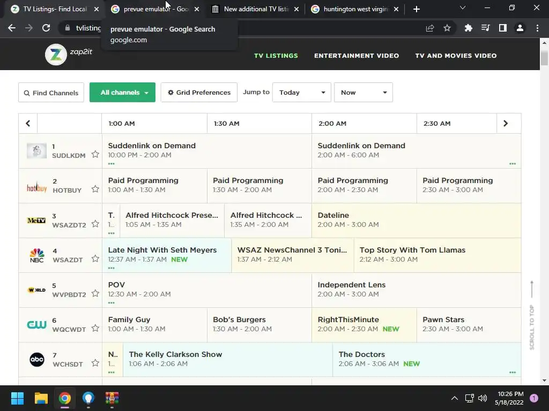Open WinRAR from taskbar
This screenshot has width=549, height=411.
coord(112,398)
